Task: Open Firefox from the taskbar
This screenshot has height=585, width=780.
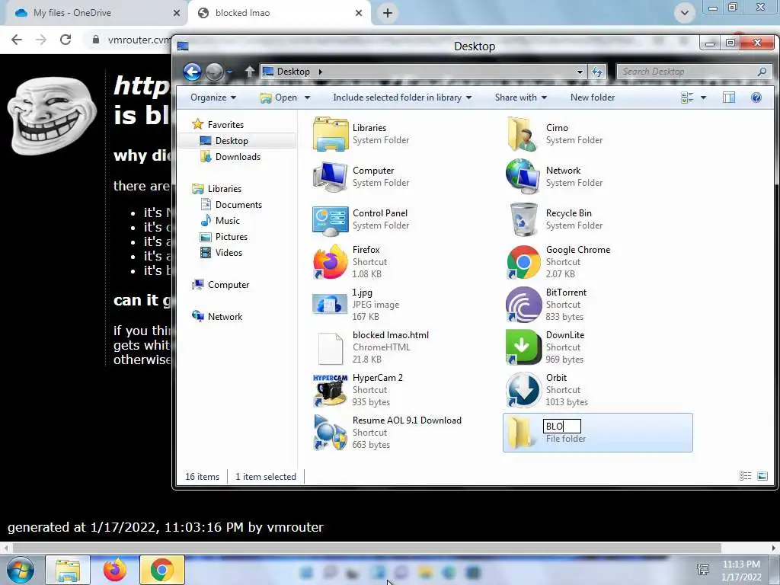Action: (115, 570)
